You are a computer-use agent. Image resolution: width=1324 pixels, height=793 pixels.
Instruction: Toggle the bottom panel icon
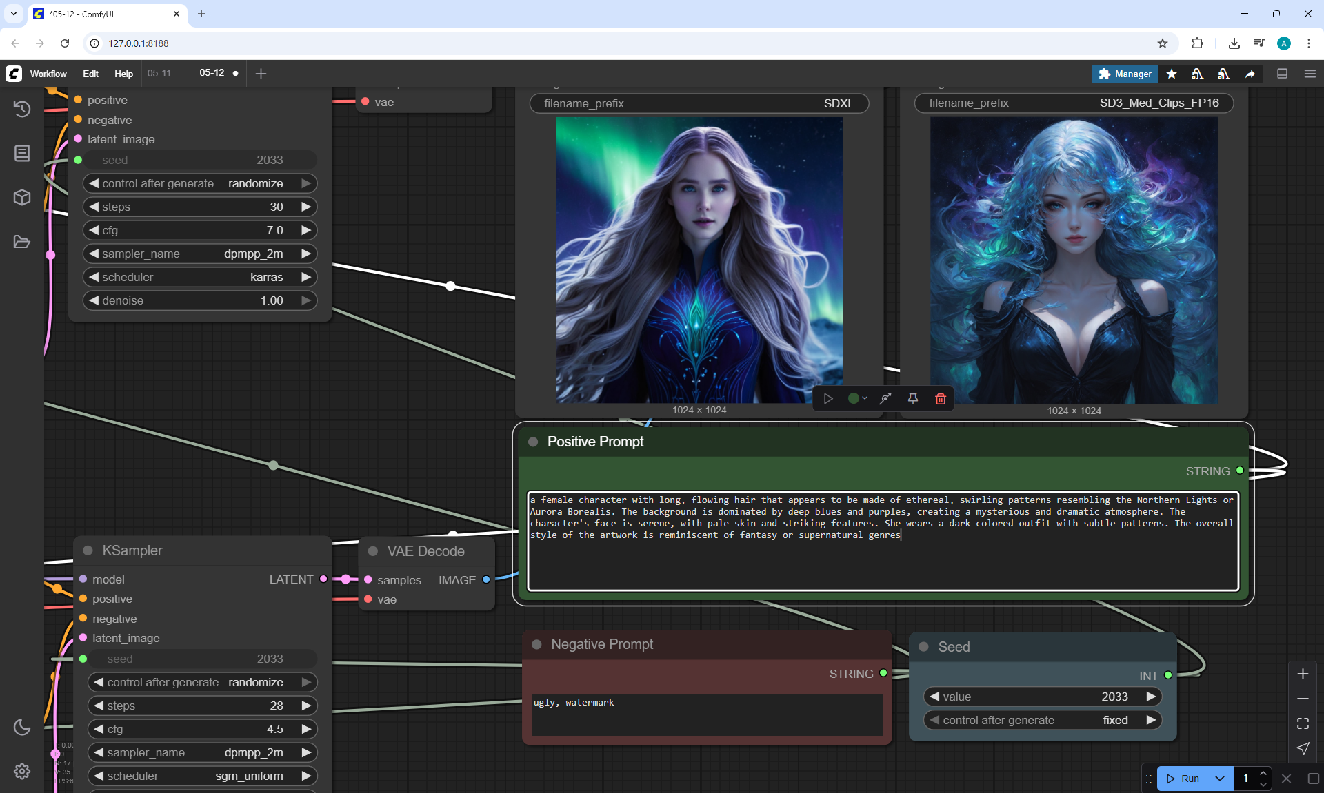tap(1282, 74)
